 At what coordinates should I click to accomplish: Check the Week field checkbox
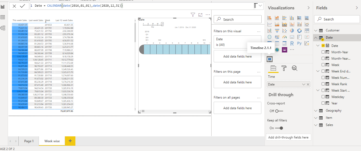point(323,65)
